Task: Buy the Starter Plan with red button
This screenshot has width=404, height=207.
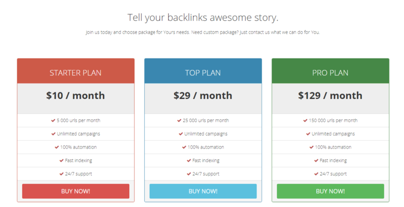Action: click(x=76, y=191)
